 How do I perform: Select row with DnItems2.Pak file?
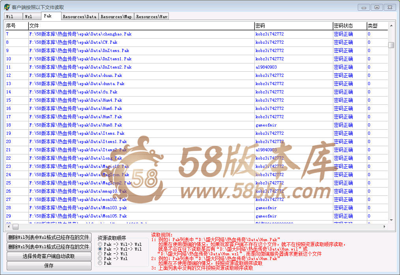(196, 67)
